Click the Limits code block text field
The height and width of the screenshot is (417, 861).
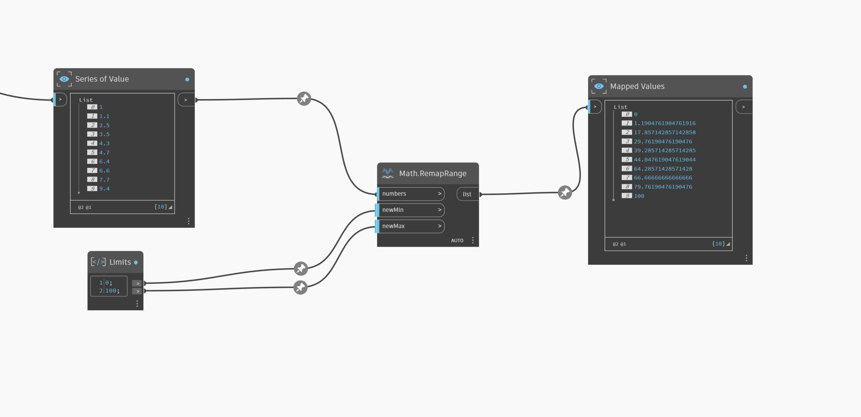click(109, 287)
